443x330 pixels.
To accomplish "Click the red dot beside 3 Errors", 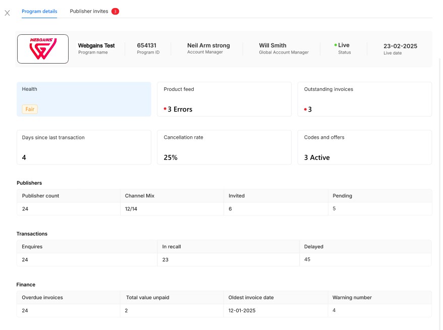I will click(x=165, y=109).
